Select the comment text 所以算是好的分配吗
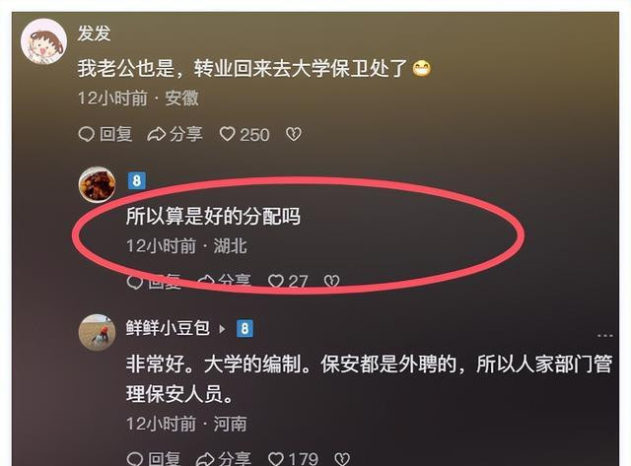The image size is (631, 466). [213, 217]
